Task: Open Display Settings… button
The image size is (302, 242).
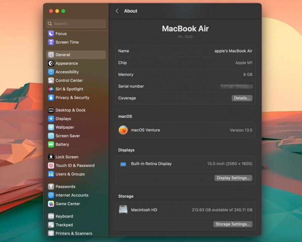Action: [233, 178]
